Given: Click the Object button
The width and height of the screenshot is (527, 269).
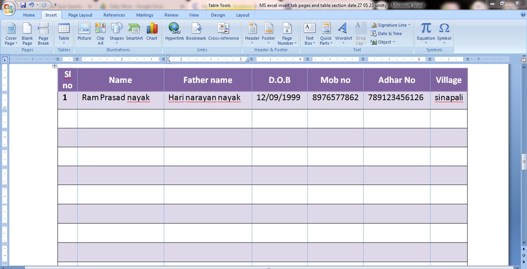Looking at the screenshot, I should coord(383,42).
